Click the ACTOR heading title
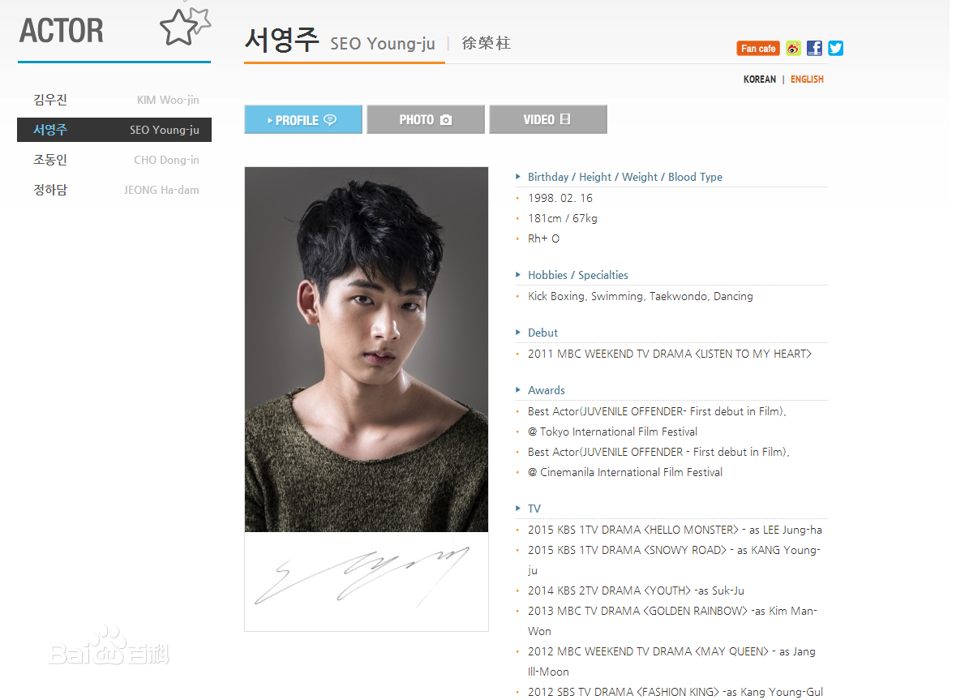This screenshot has width=969, height=700. point(61,31)
